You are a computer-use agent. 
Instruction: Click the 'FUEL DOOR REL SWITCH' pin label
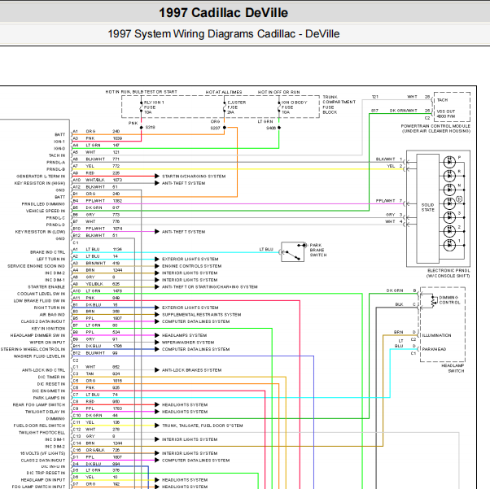pos(39,426)
